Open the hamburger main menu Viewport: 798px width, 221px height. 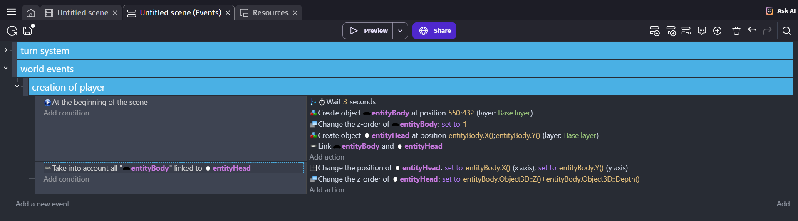tap(11, 12)
